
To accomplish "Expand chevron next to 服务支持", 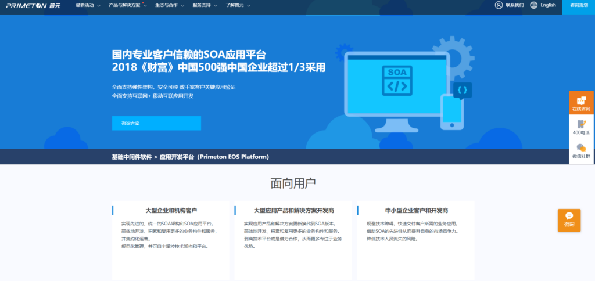I will pyautogui.click(x=216, y=6).
